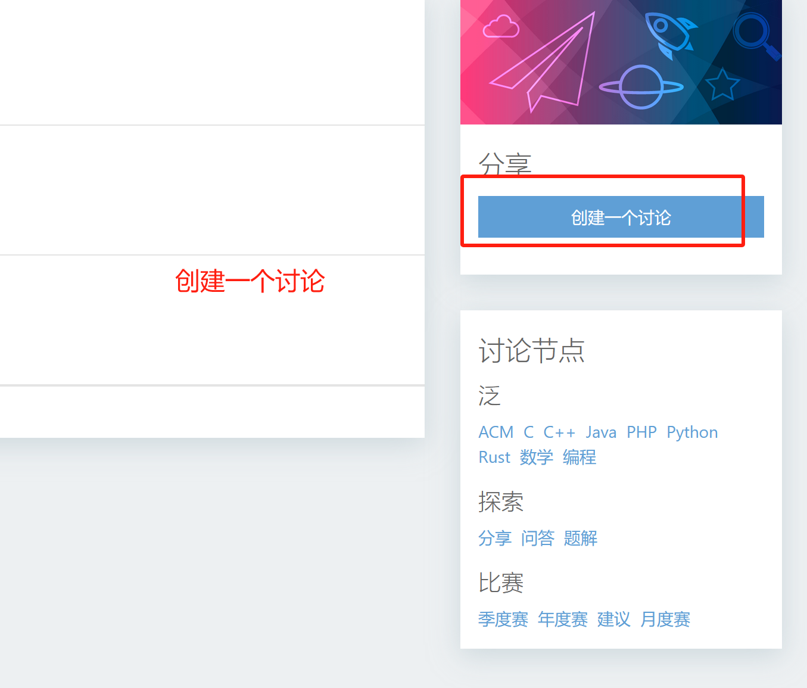
Task: Open the 问答 node link
Action: (537, 538)
